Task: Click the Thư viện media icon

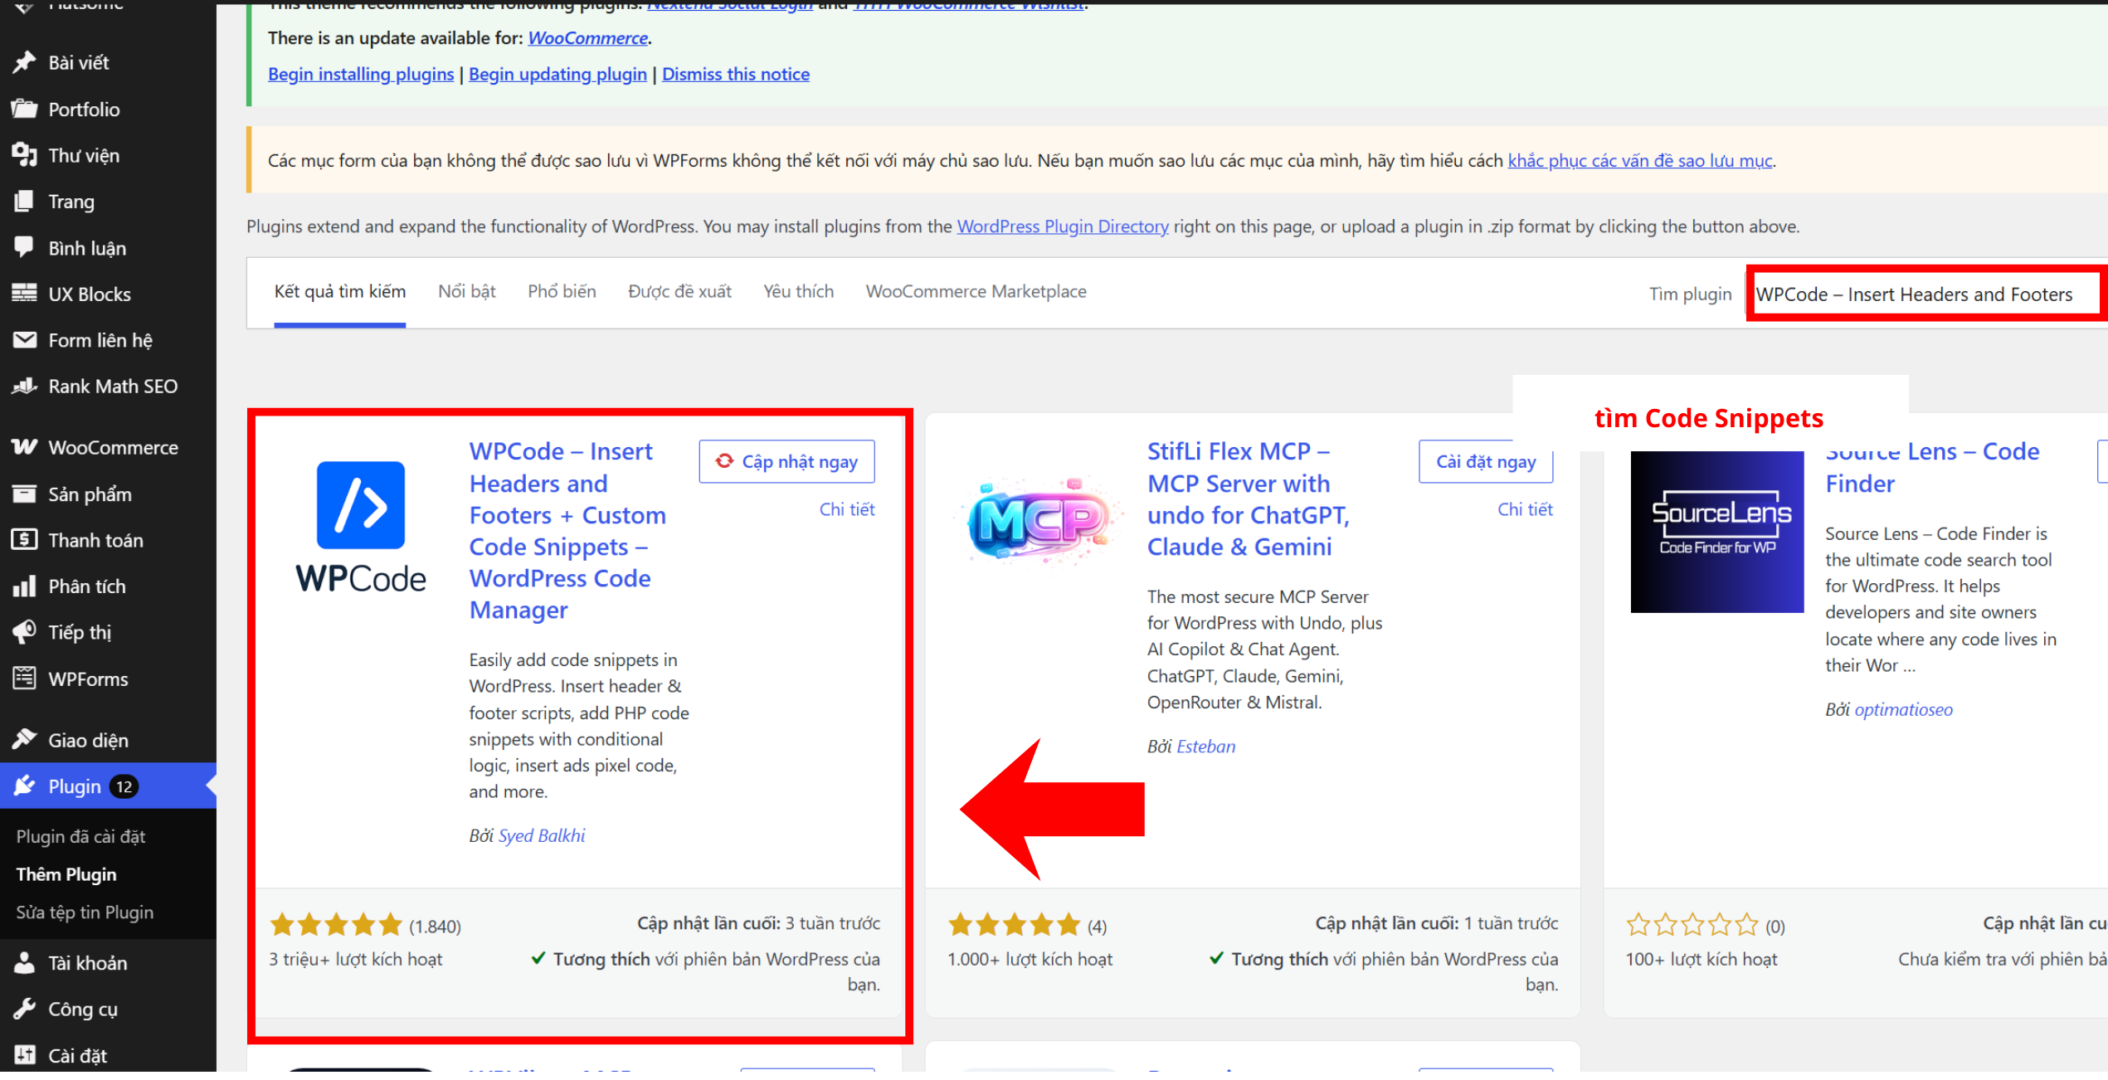Action: [x=24, y=156]
